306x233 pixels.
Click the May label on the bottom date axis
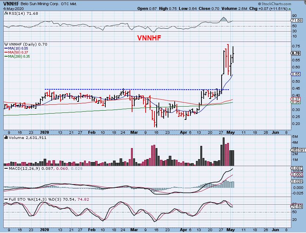(230, 230)
